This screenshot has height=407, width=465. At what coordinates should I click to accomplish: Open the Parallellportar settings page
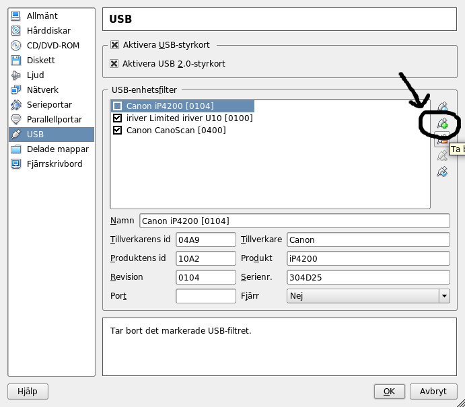click(51, 120)
